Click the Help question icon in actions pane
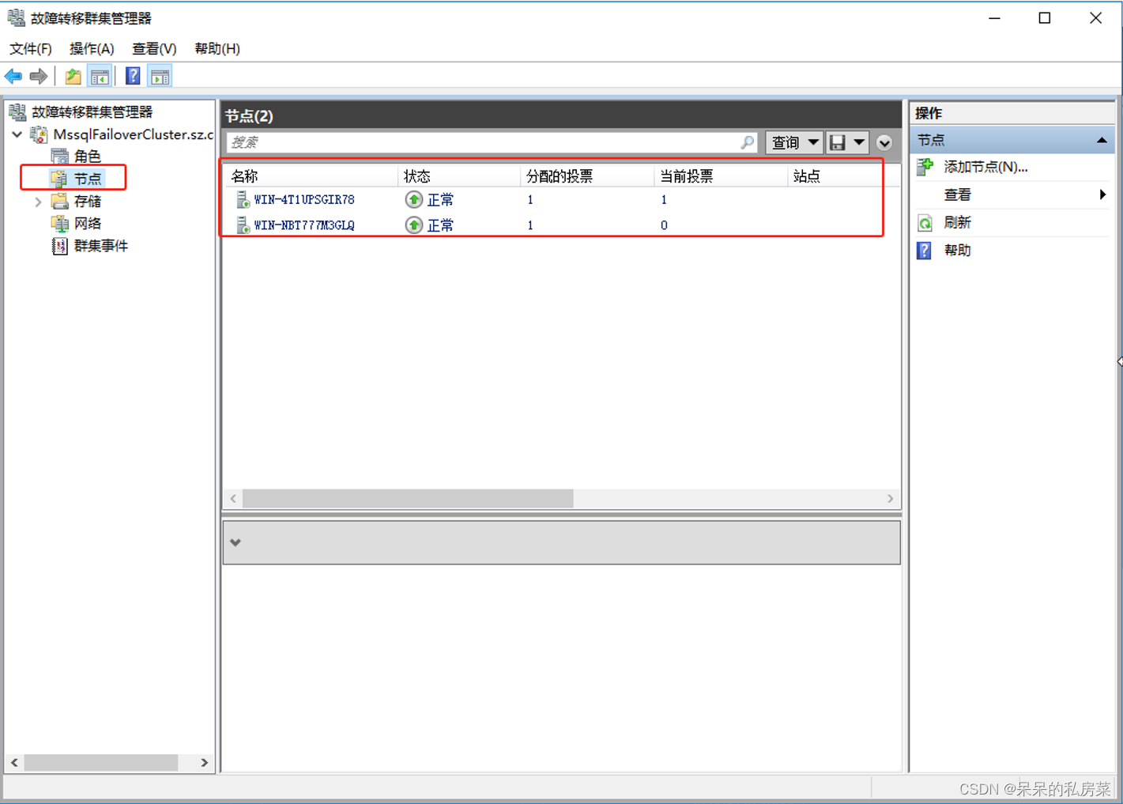 click(925, 251)
